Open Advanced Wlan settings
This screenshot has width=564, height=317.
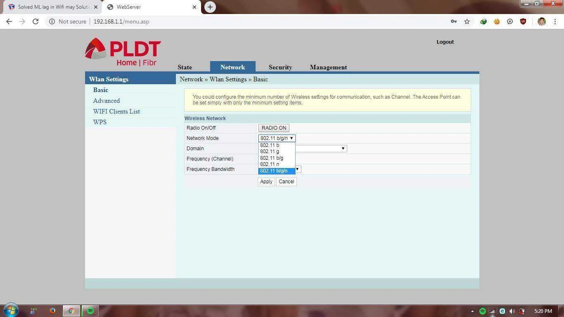[107, 101]
